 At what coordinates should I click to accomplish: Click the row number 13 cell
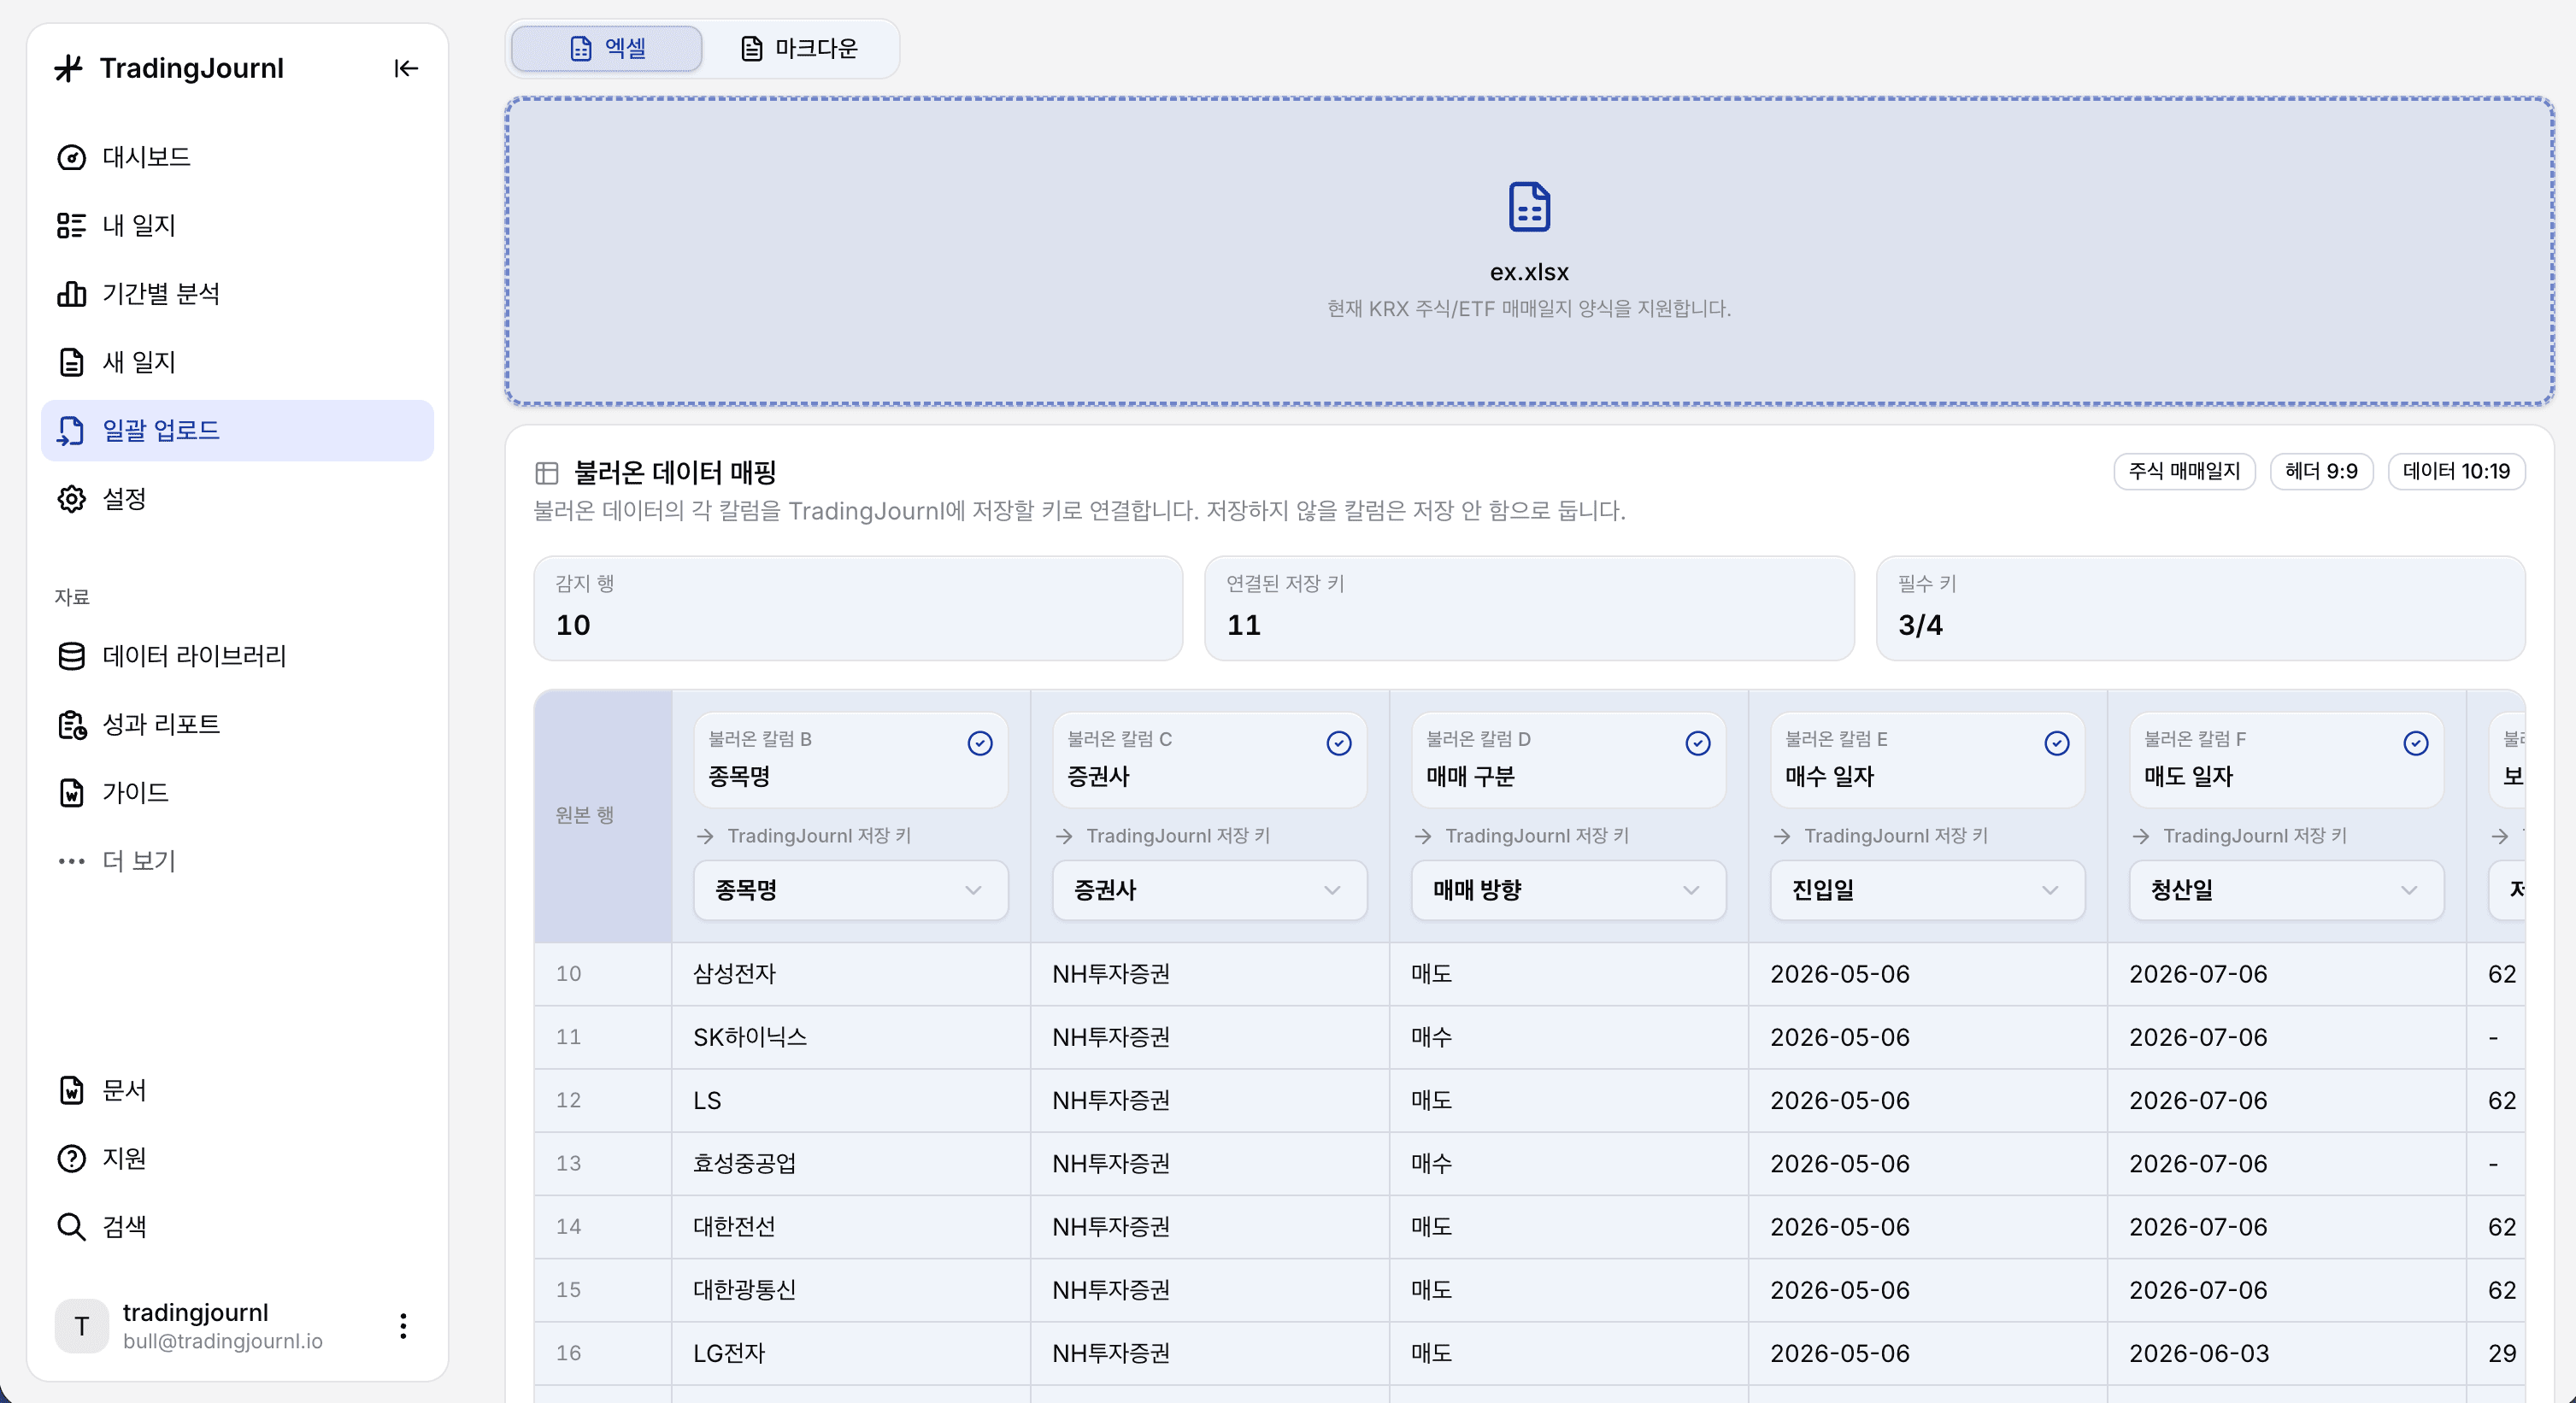[603, 1163]
